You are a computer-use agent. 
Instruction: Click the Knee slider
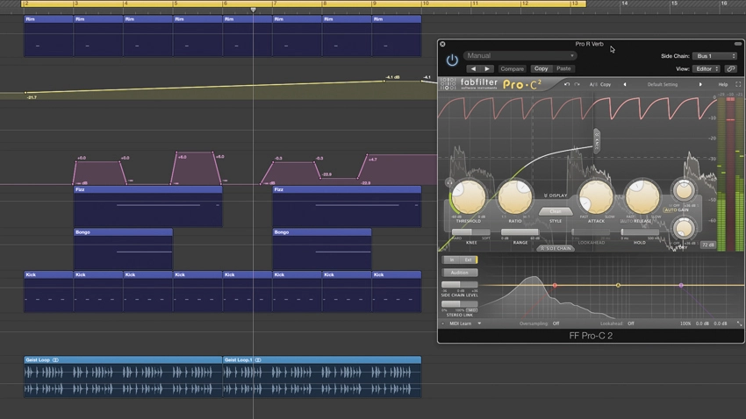(471, 231)
